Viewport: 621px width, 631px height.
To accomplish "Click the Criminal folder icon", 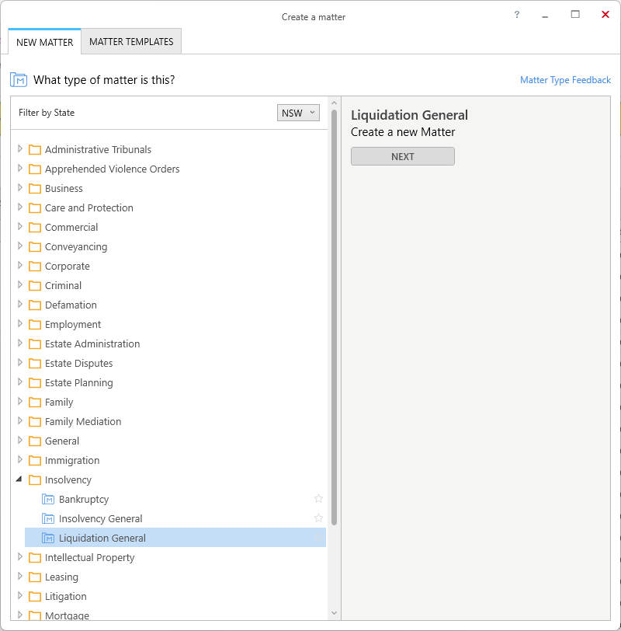I will [x=34, y=285].
